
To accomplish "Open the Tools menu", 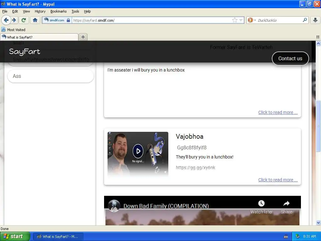I will tap(75, 11).
